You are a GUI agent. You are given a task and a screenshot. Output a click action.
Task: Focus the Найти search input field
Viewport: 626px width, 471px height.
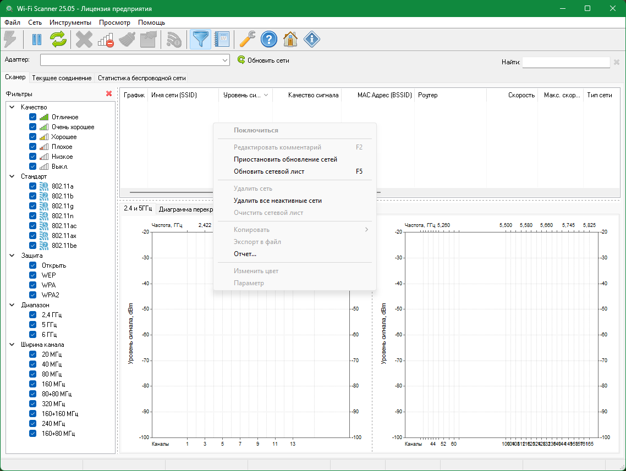click(x=566, y=62)
